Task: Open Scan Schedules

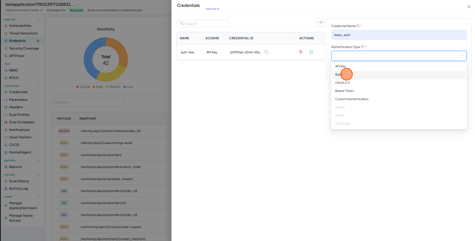Action: pyautogui.click(x=22, y=122)
